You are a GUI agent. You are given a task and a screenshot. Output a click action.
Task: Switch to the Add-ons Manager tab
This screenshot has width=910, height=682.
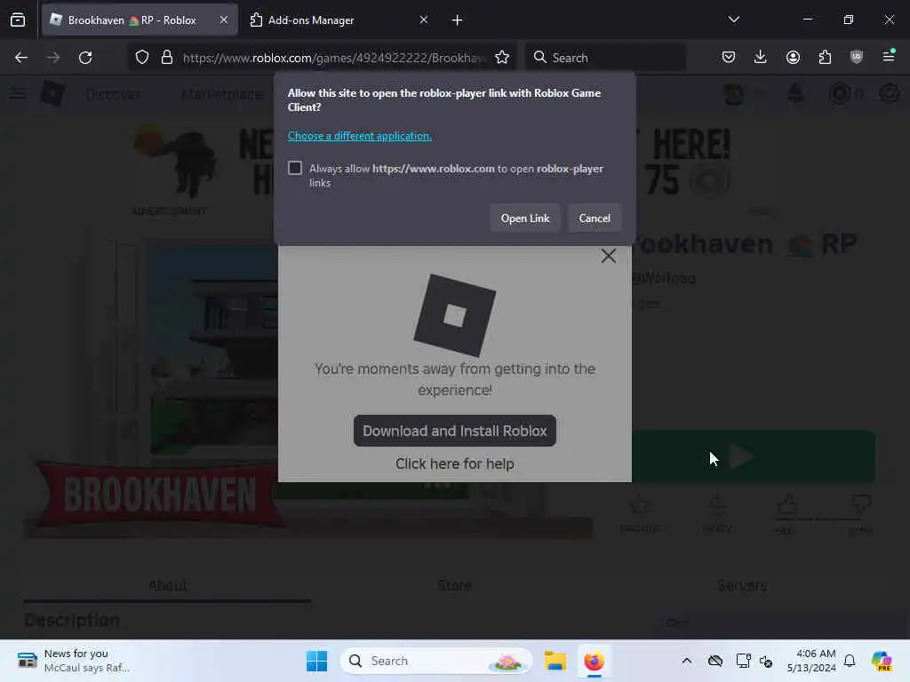pos(339,20)
